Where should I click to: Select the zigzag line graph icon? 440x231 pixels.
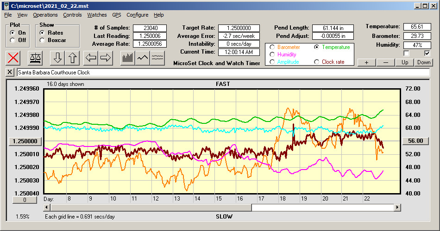click(143, 58)
